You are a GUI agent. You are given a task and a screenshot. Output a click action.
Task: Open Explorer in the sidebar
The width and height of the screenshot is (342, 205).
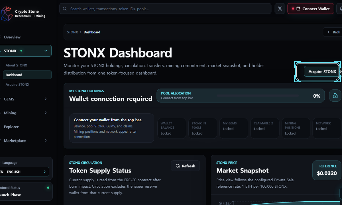[x=11, y=127]
